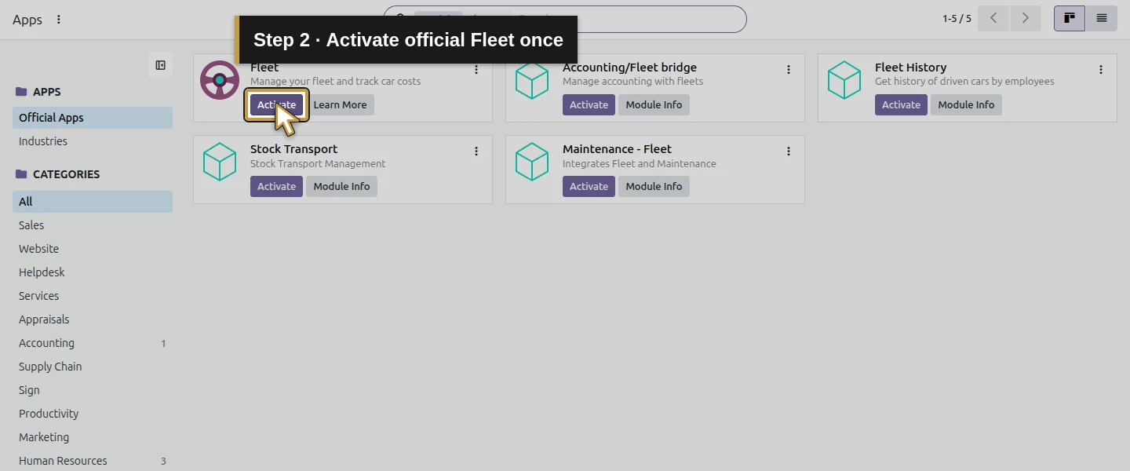Select the Marketing category

[93, 437]
